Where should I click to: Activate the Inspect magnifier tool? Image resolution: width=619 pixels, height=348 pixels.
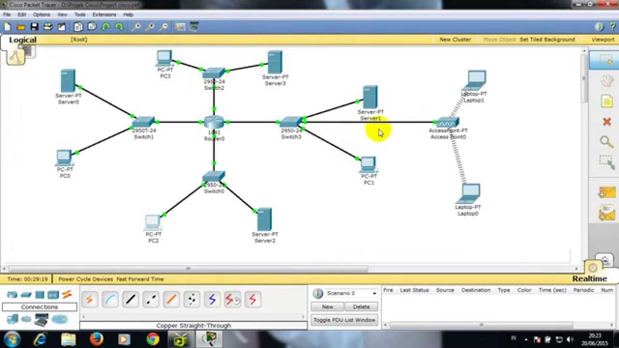[x=606, y=142]
